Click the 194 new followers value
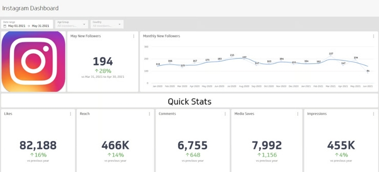This screenshot has width=379, height=172. tap(103, 61)
